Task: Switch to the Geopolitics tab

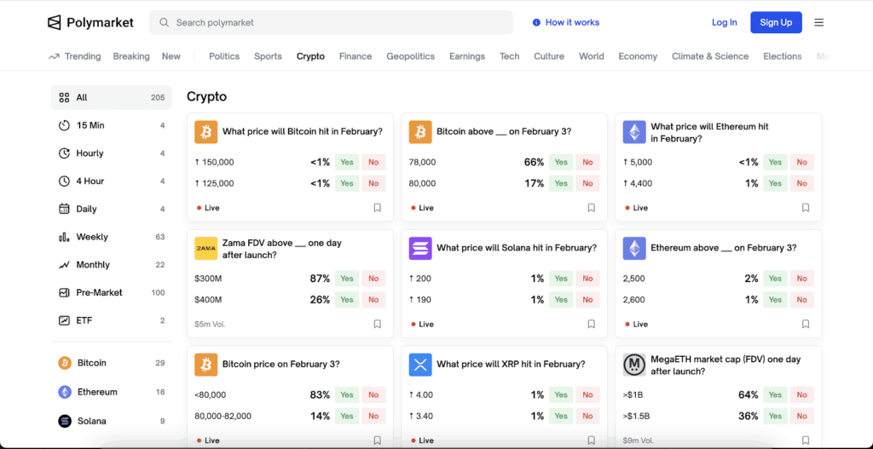Action: (410, 56)
